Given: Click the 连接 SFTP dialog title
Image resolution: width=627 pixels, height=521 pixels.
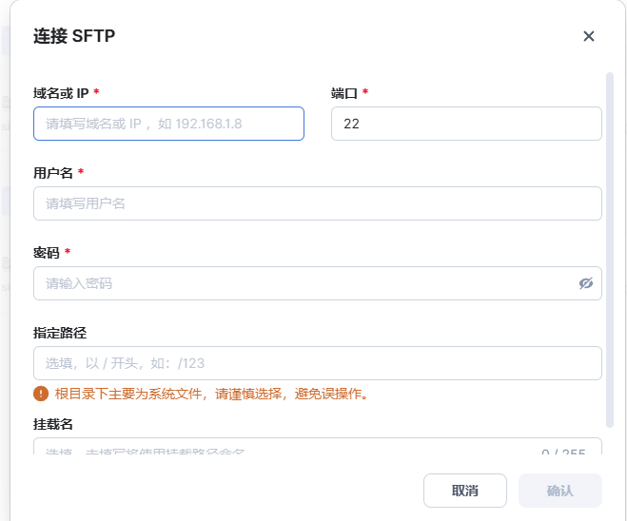Looking at the screenshot, I should tap(74, 36).
